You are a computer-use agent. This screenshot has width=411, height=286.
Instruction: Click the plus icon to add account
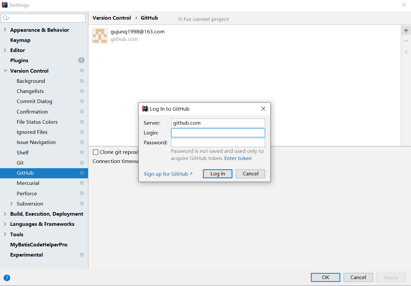click(406, 31)
